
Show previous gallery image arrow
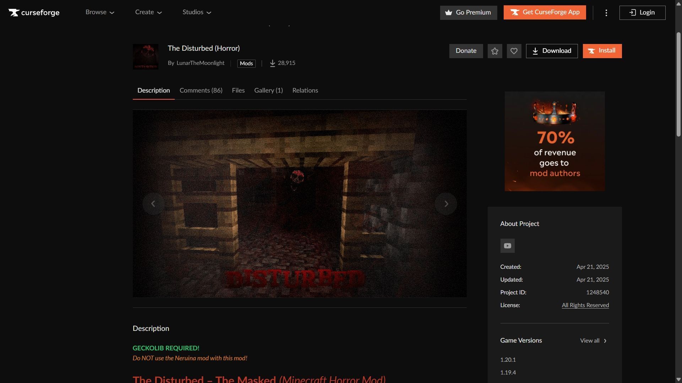(153, 204)
